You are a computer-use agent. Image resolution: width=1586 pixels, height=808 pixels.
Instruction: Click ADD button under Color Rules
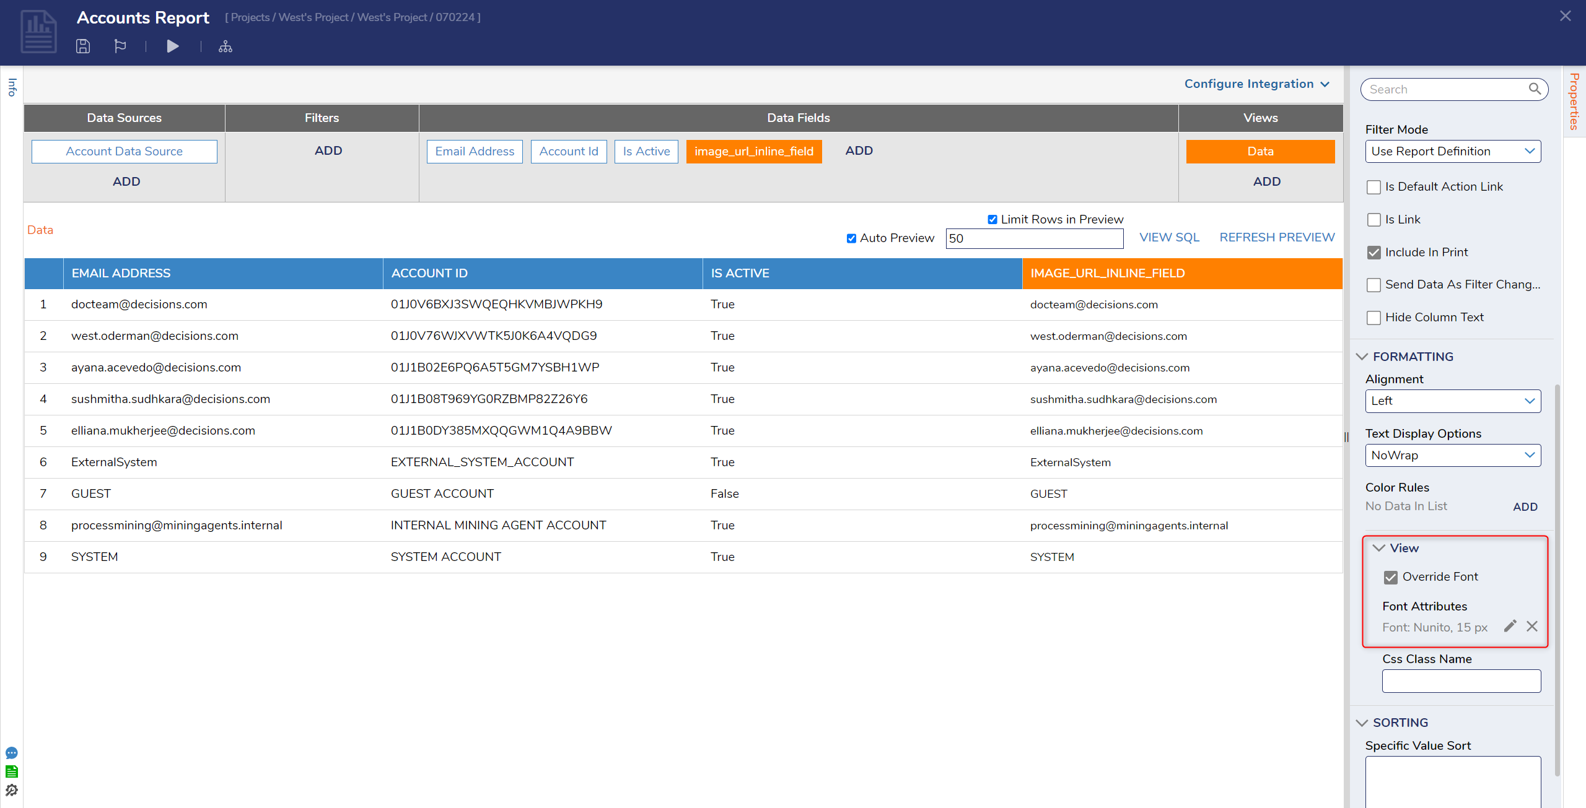(1526, 506)
